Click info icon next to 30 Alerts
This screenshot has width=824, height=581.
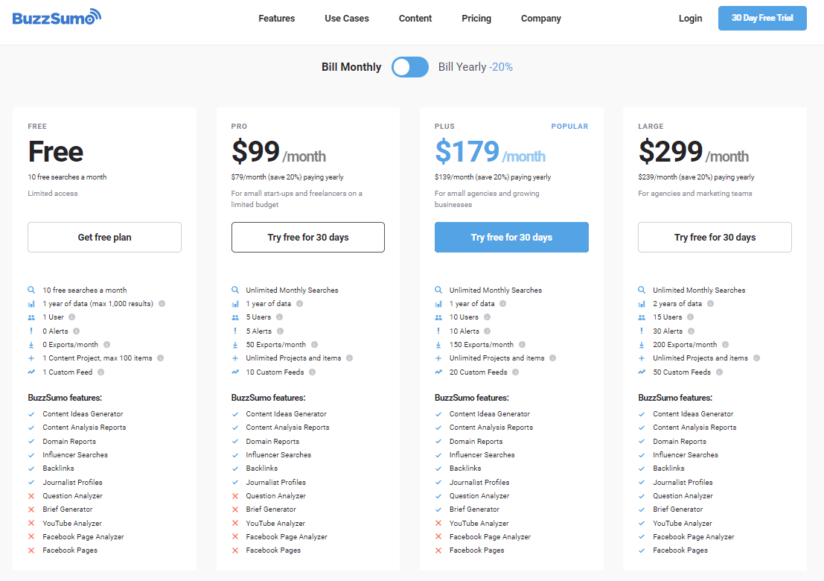click(x=691, y=331)
